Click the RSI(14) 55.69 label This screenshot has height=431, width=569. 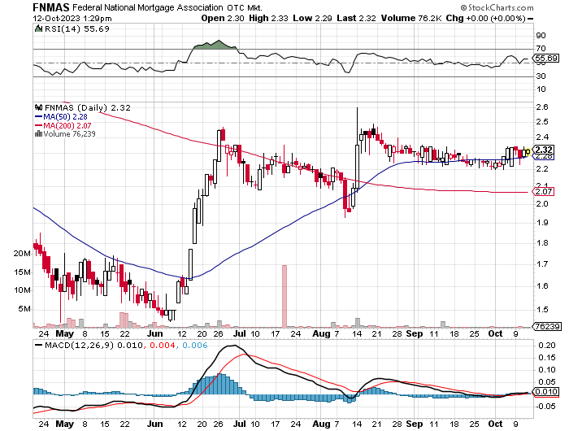click(77, 28)
